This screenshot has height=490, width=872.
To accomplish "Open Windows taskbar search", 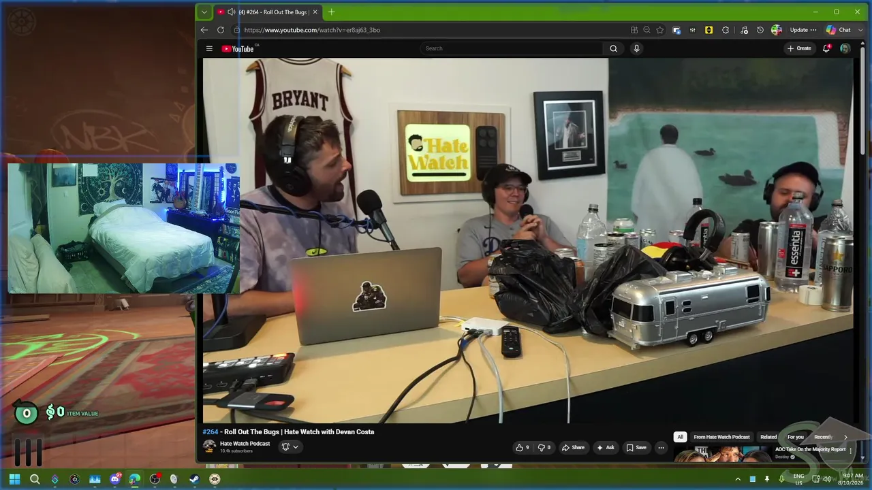I will pyautogui.click(x=35, y=479).
